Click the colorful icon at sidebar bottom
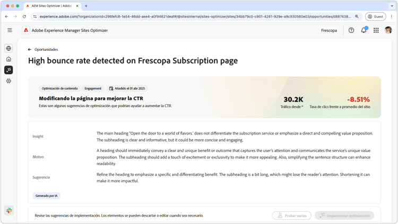The image size is (398, 224). [x=9, y=210]
